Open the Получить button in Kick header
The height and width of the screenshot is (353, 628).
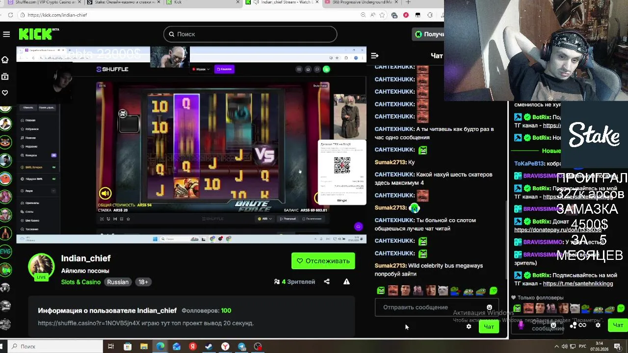pyautogui.click(x=429, y=34)
